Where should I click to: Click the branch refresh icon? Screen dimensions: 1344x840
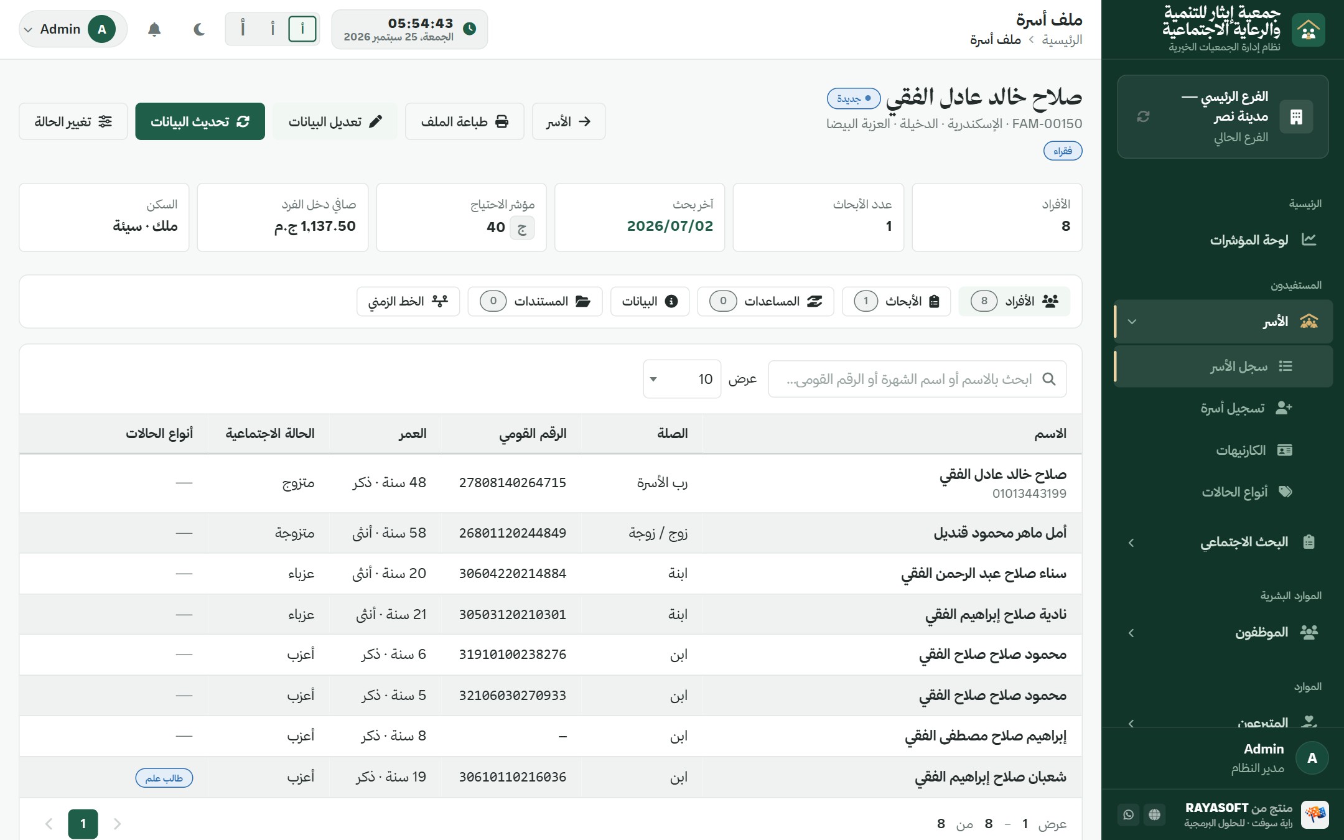[1143, 116]
